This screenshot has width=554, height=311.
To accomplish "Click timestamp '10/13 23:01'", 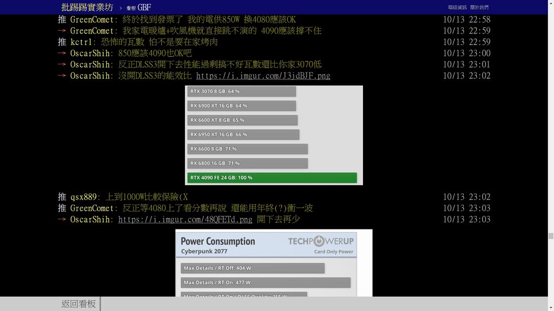I will (467, 65).
